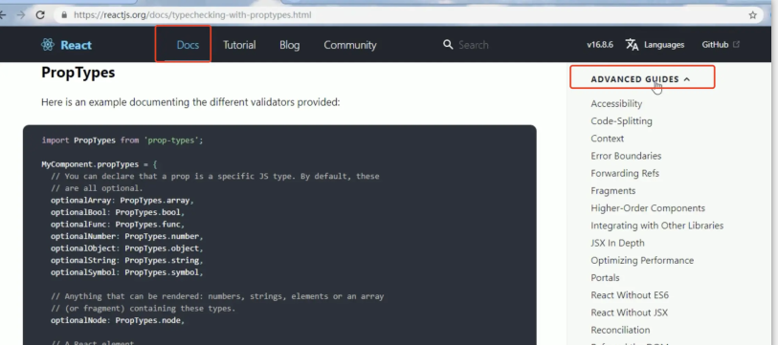Click the optionalNumber code line
This screenshot has width=778, height=345.
click(127, 236)
